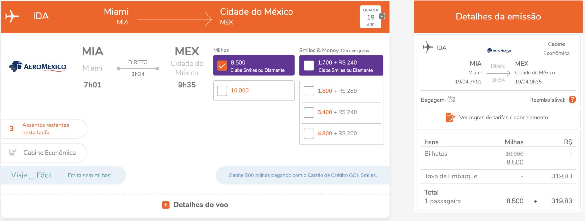Select the 1.800 + R$ 280 checkbox

pos(309,91)
